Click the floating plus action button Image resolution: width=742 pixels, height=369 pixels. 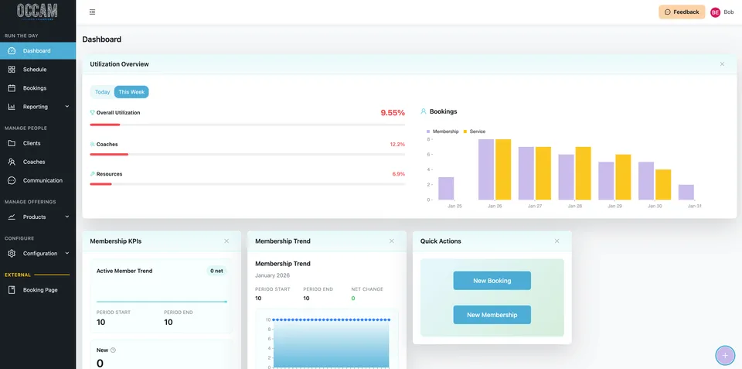725,355
